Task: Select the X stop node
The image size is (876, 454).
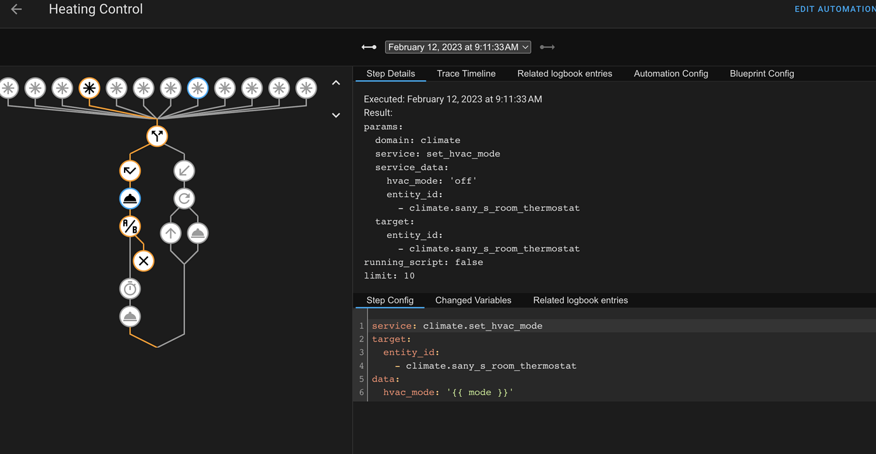Action: coord(144,261)
